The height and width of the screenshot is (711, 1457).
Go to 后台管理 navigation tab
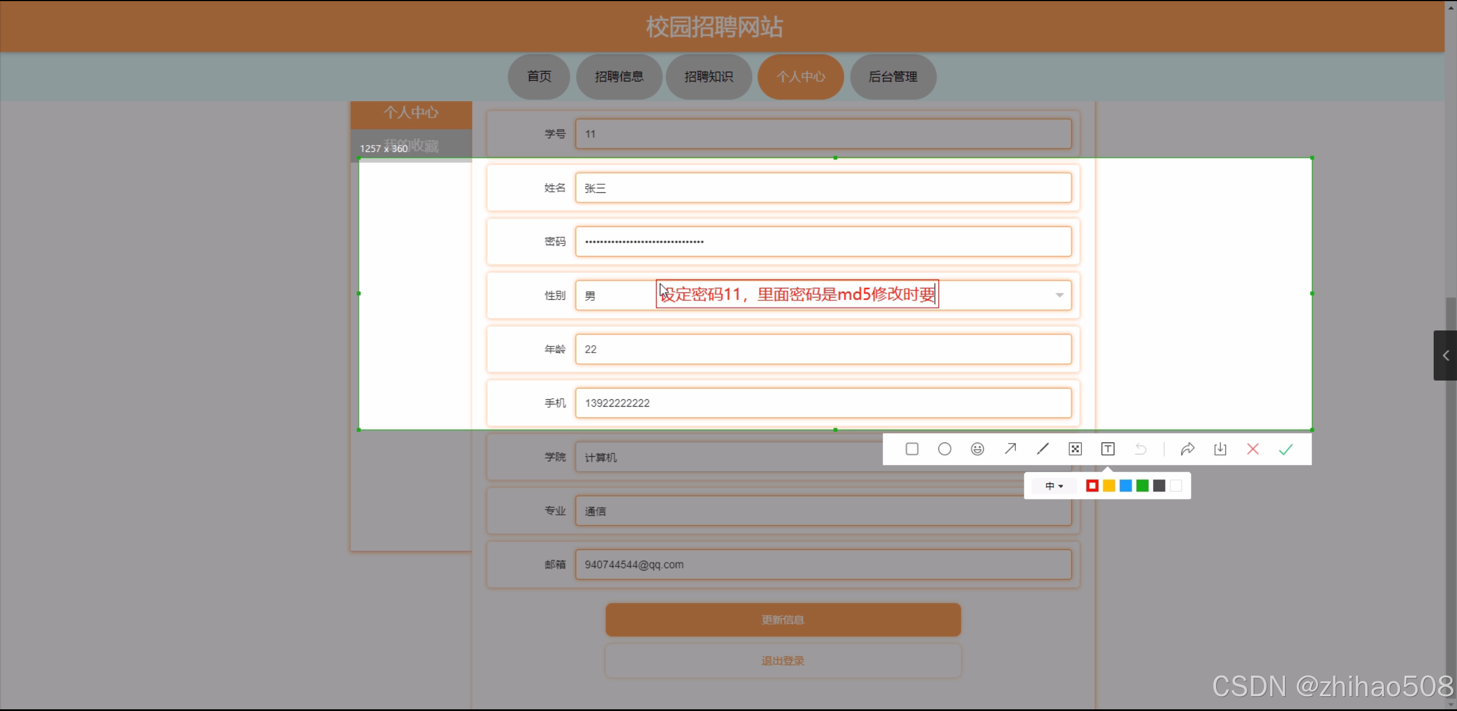pos(893,77)
